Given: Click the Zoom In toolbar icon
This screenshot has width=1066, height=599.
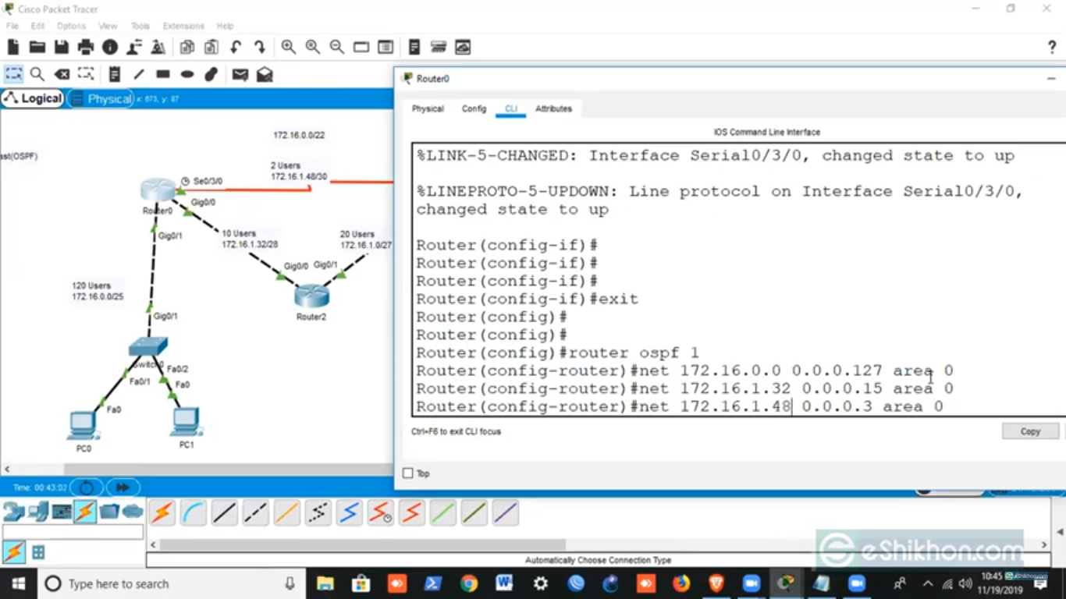Looking at the screenshot, I should pos(289,47).
